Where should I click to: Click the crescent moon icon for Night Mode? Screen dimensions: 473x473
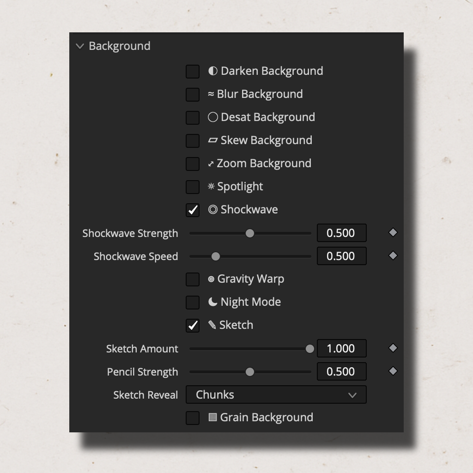(212, 302)
